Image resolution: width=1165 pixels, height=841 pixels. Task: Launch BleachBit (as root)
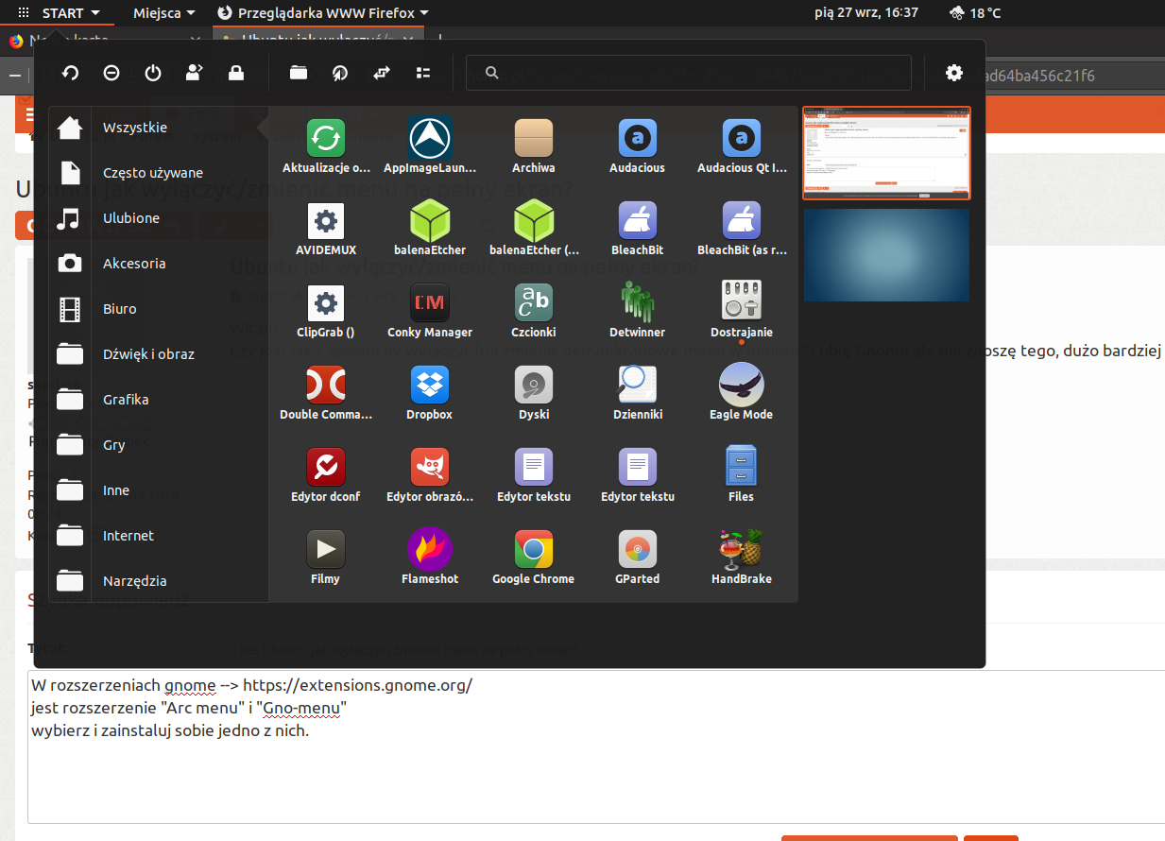point(742,228)
